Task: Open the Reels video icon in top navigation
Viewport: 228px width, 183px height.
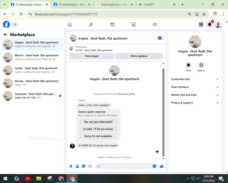Action: (112, 24)
